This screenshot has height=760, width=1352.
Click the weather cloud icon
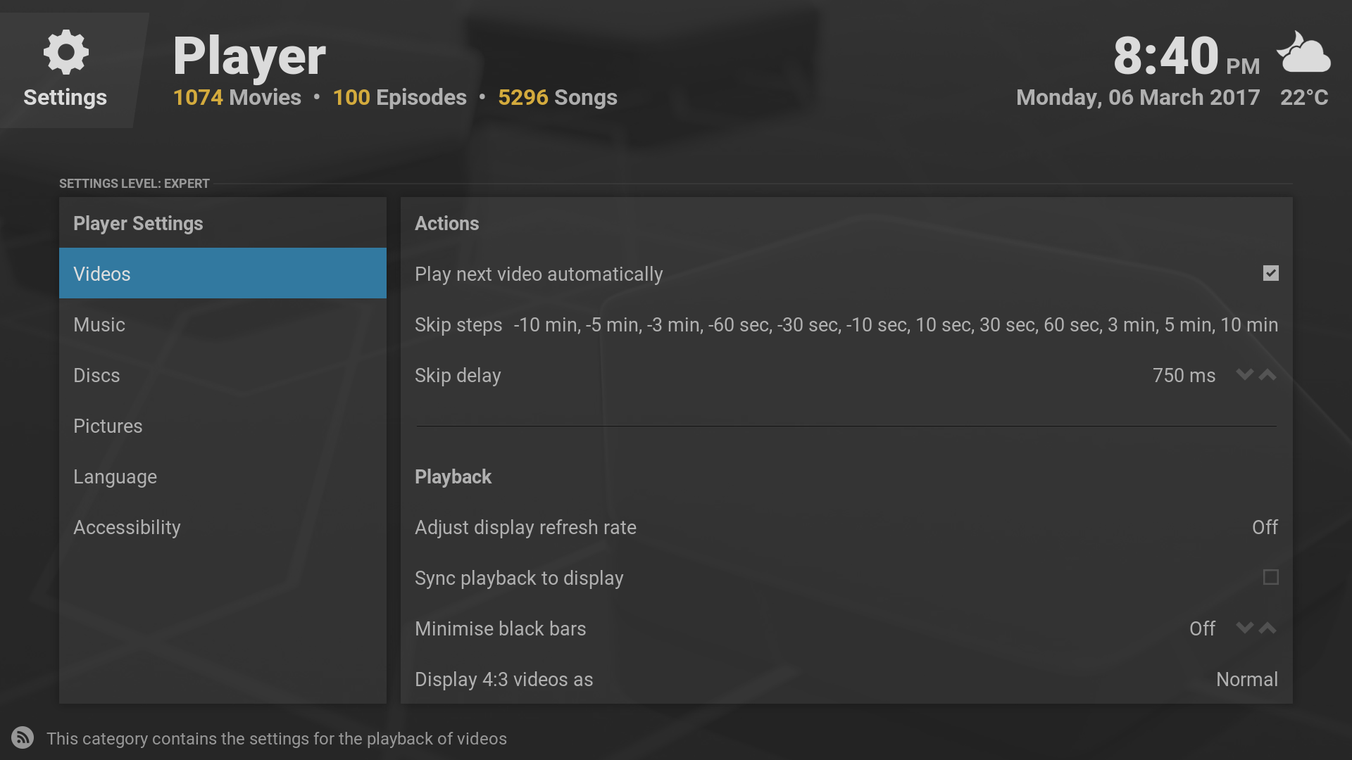click(x=1304, y=53)
